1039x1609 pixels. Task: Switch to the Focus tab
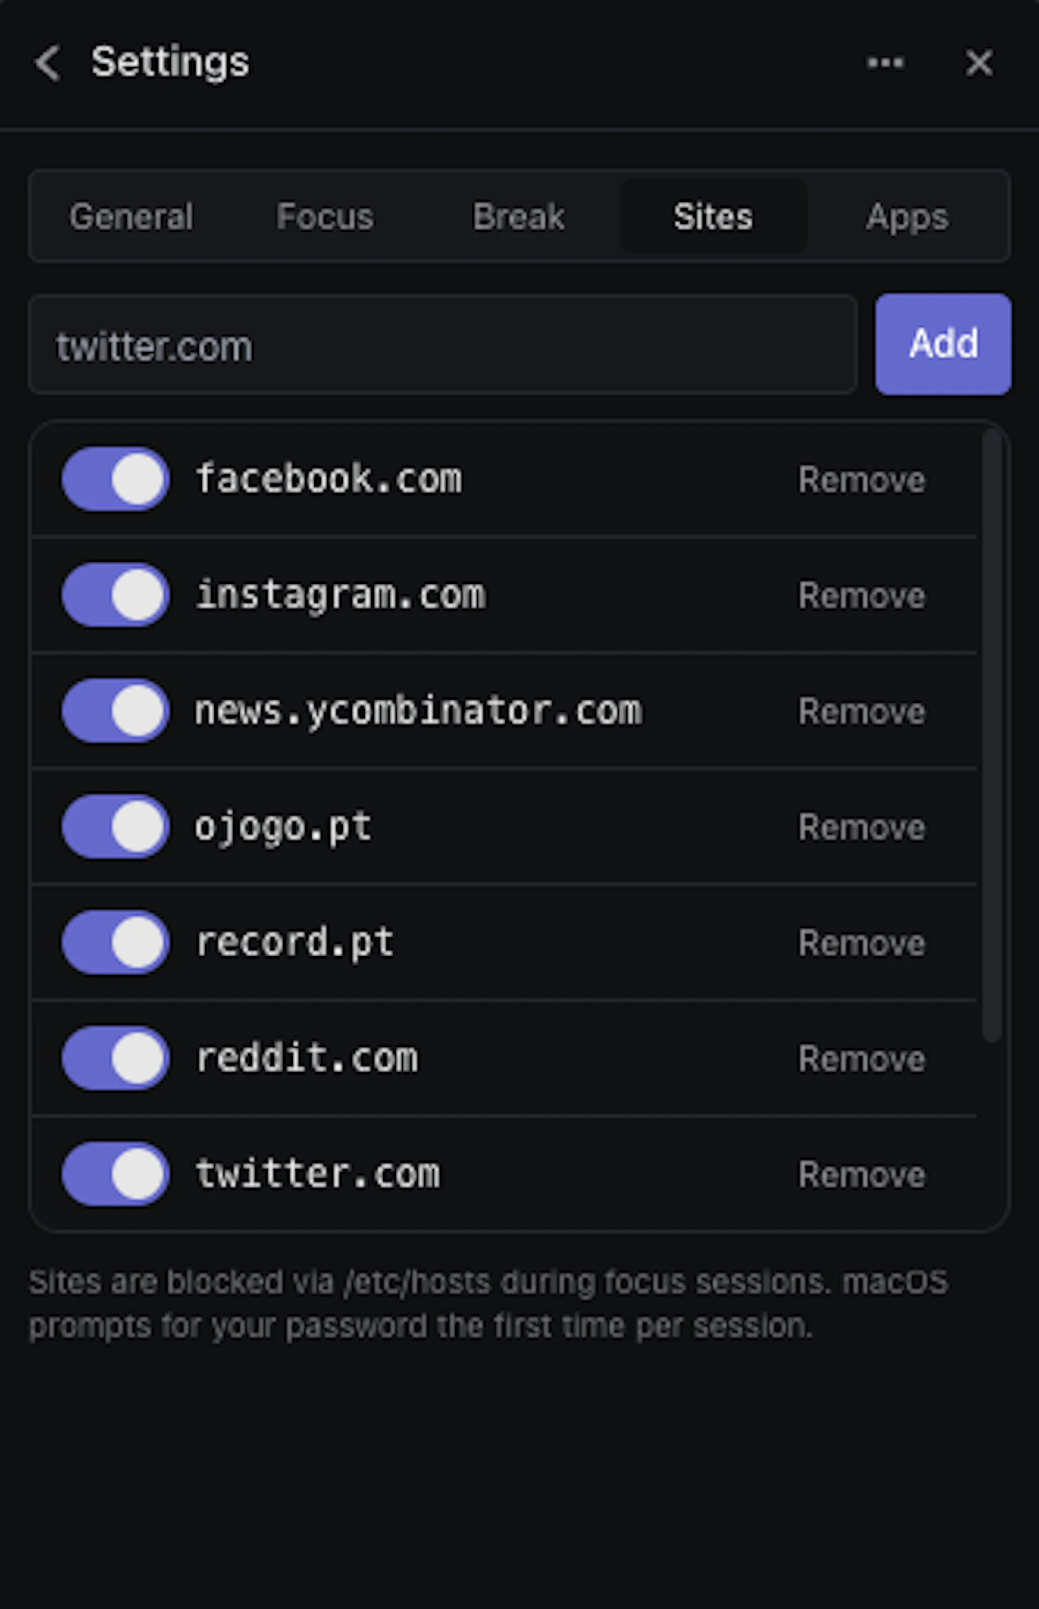point(325,217)
